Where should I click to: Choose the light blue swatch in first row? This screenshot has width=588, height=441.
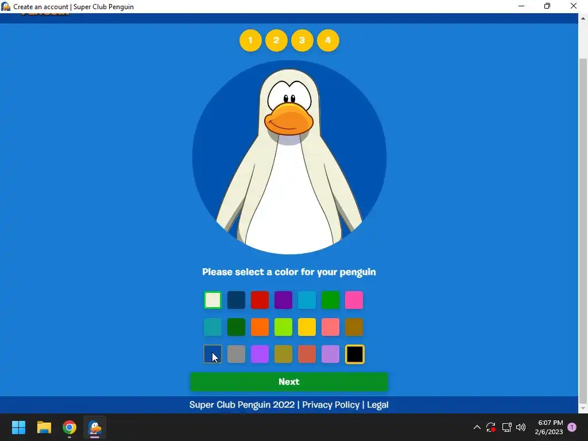click(x=307, y=300)
